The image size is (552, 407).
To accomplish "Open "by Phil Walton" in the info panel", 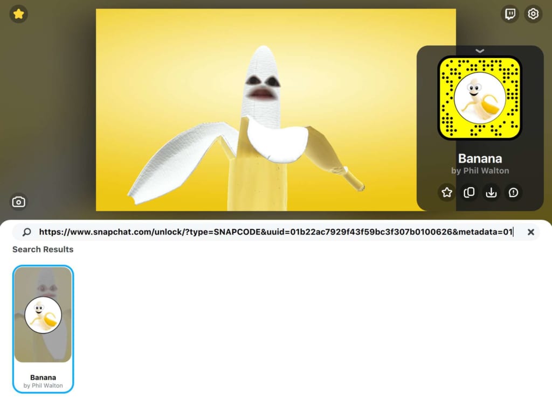I will 480,171.
